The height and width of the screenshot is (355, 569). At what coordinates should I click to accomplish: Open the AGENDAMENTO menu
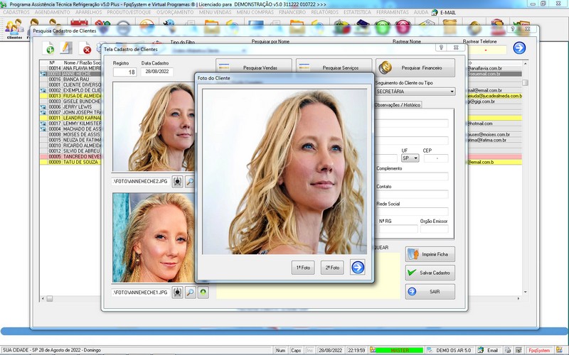click(52, 12)
